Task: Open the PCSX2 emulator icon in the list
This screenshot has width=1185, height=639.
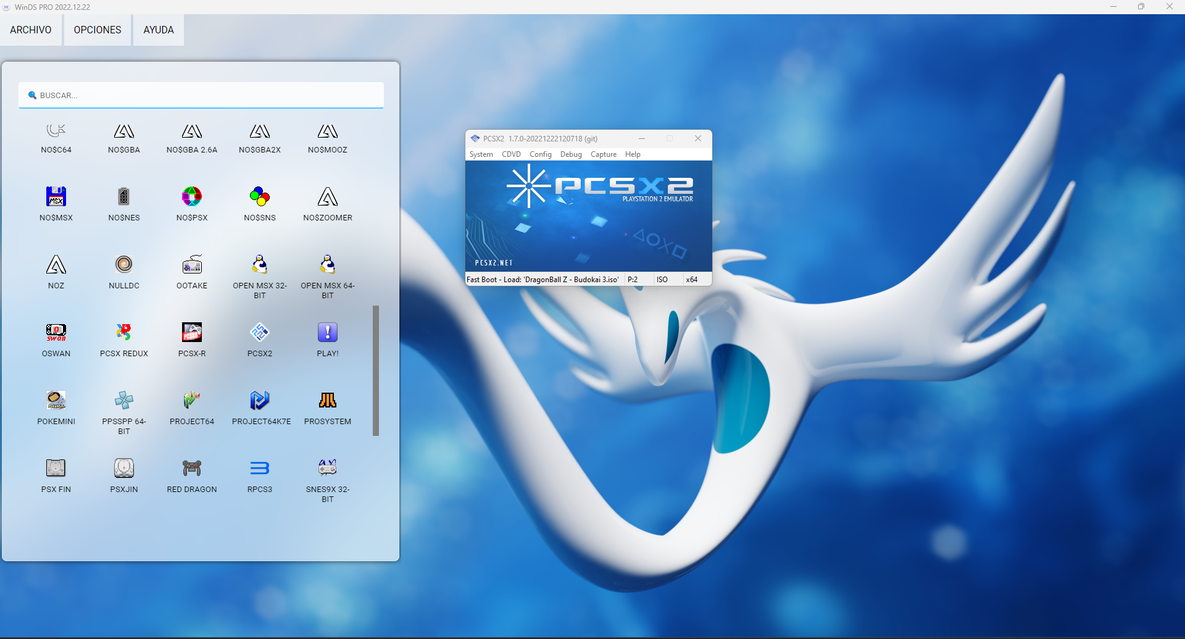Action: click(260, 332)
